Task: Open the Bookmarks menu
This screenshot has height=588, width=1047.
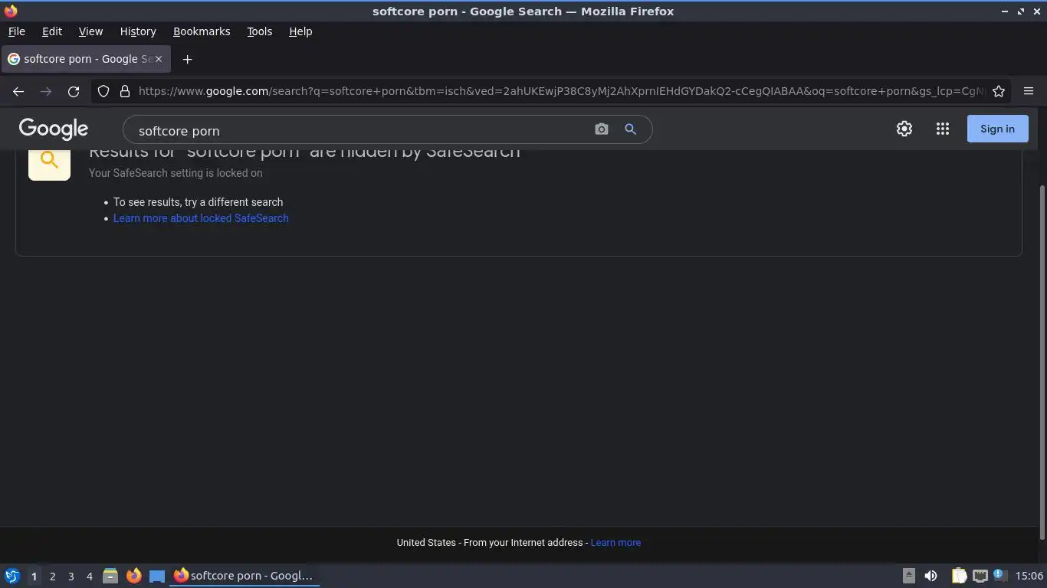Action: coord(202,31)
